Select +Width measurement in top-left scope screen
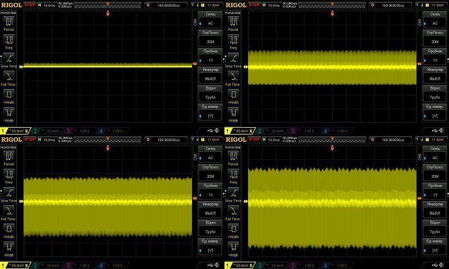The height and width of the screenshot is (269, 449). 8,96
